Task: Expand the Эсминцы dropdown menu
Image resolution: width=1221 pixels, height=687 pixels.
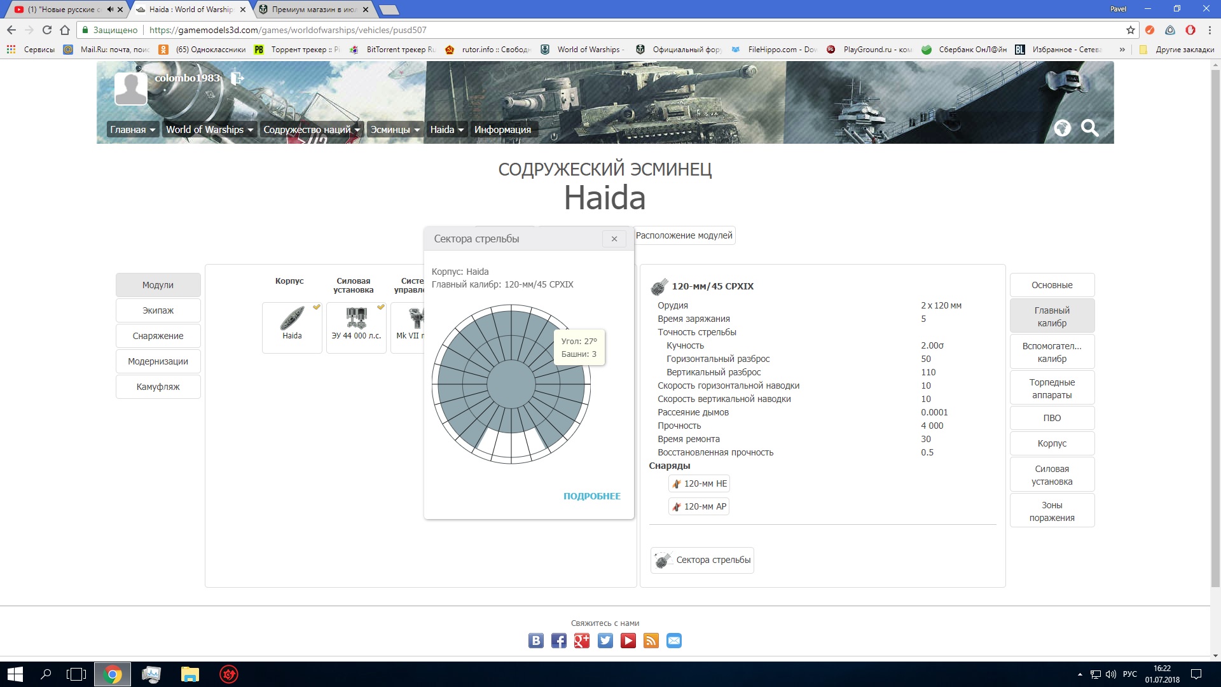Action: click(395, 129)
